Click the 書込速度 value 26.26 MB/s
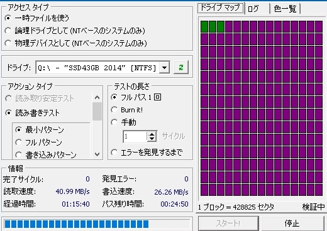Viewport: 327px width, 231px height. pyautogui.click(x=171, y=192)
